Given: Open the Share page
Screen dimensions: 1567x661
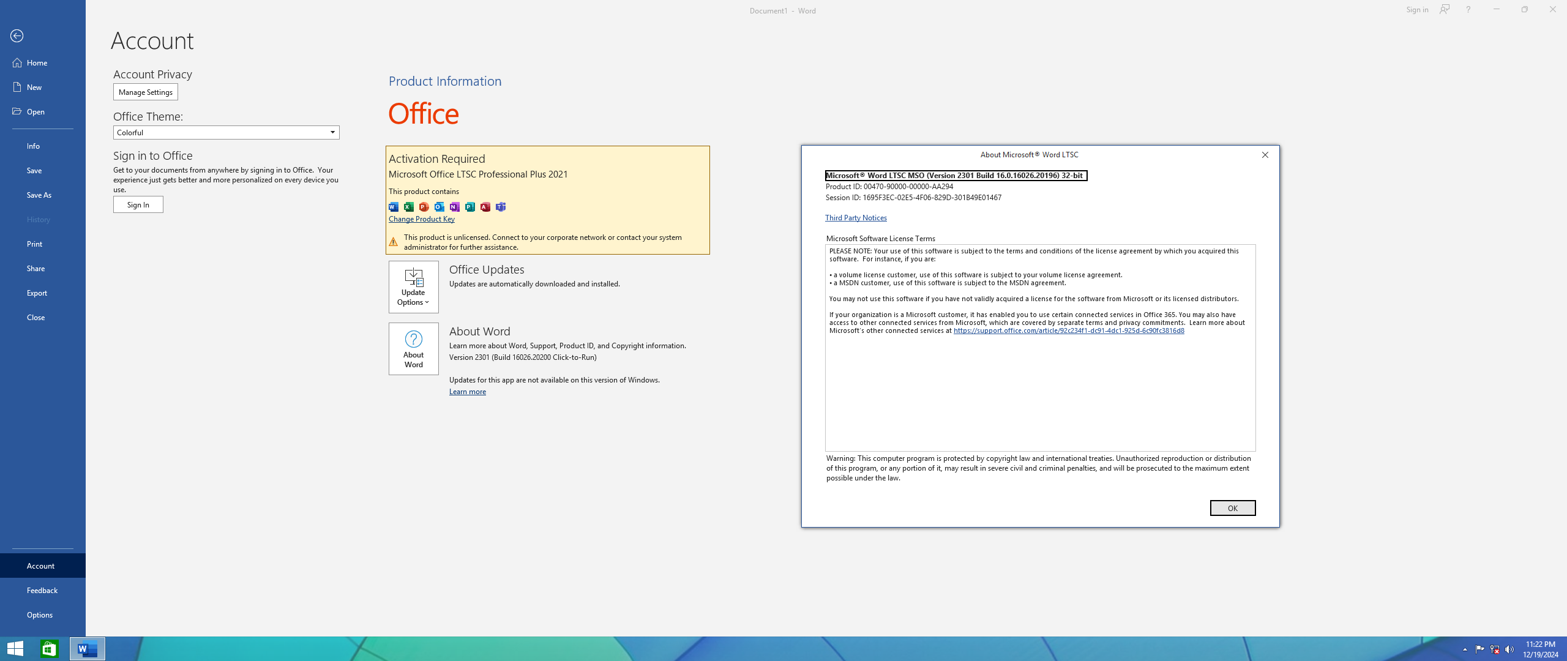Looking at the screenshot, I should (x=43, y=268).
